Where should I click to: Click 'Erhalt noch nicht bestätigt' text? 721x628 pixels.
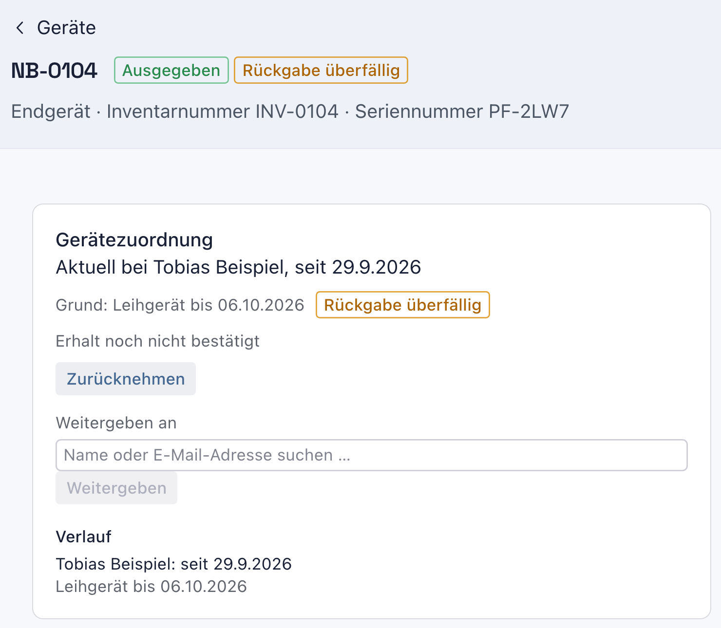tap(158, 341)
